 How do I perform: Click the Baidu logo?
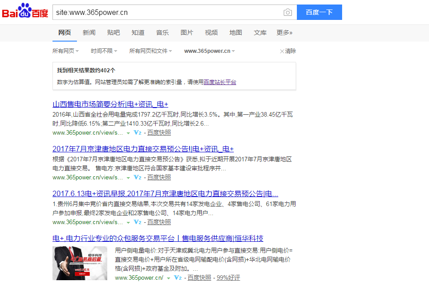tap(25, 12)
